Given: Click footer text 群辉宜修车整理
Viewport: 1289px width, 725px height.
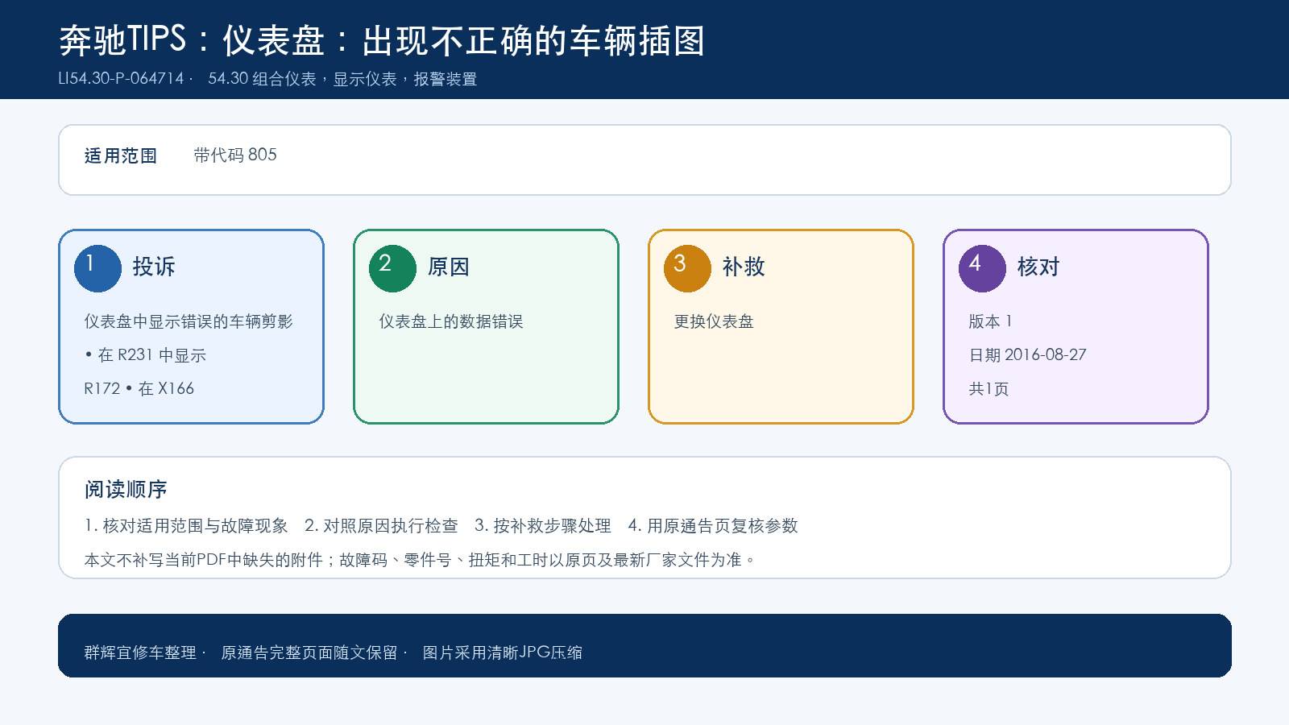Looking at the screenshot, I should tap(140, 652).
